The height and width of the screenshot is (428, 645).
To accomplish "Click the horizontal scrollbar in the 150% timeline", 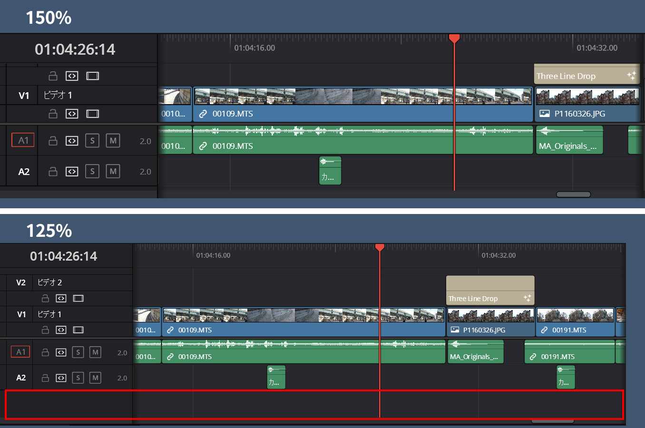I will (x=573, y=195).
